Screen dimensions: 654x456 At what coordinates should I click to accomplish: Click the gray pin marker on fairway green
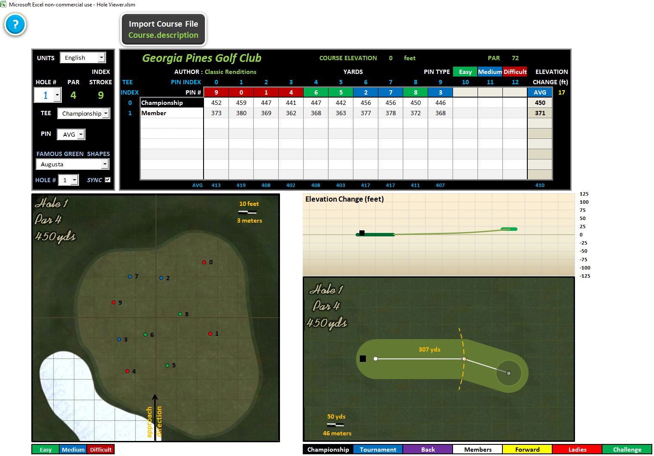pos(509,373)
